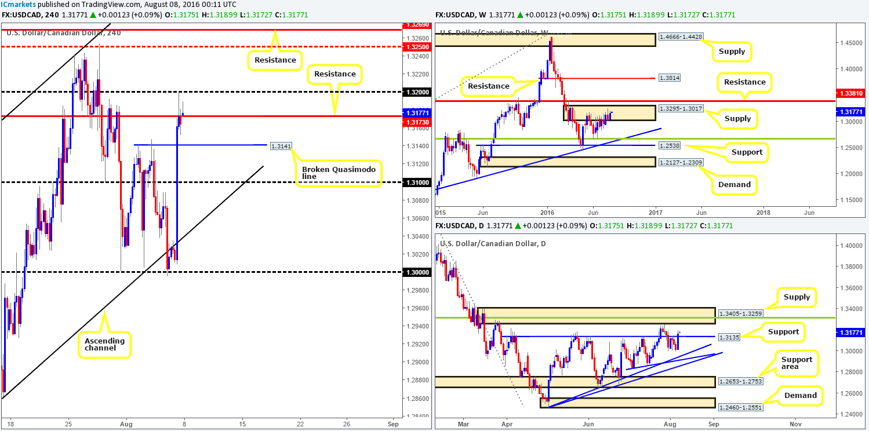Click '2017' on the weekly time axis
Image resolution: width=869 pixels, height=431 pixels.
coord(656,213)
